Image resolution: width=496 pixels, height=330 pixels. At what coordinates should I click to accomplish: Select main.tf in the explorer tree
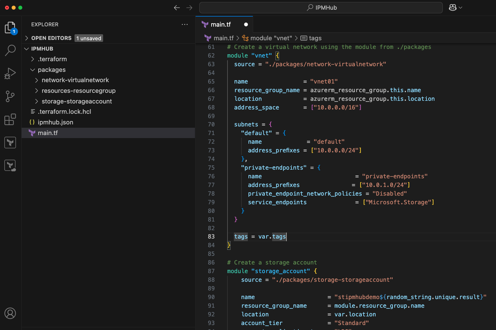pyautogui.click(x=108, y=133)
